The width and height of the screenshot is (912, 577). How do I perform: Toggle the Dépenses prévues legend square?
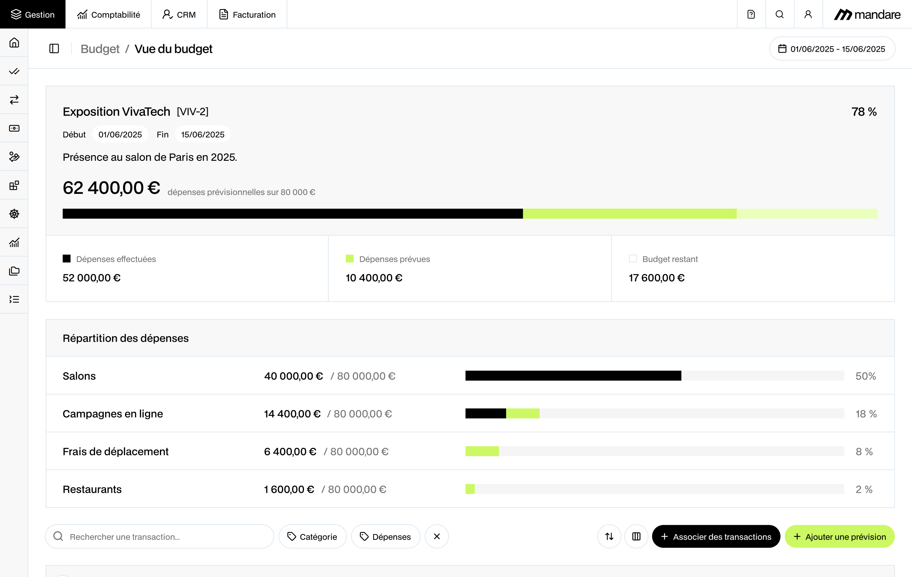click(350, 259)
